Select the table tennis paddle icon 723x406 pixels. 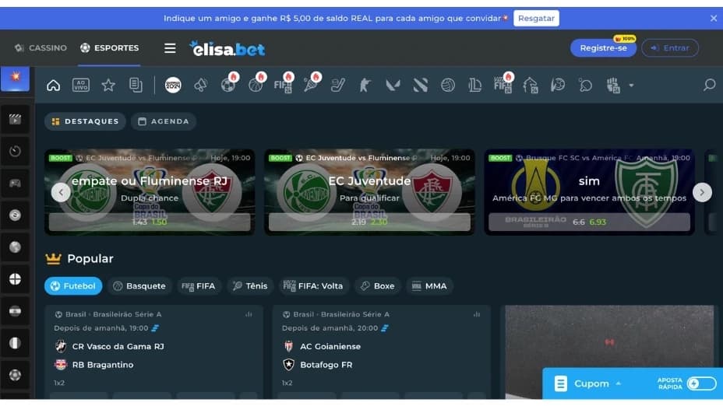click(x=585, y=85)
